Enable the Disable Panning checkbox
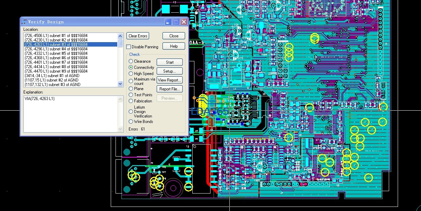This screenshot has height=211, width=421. tap(129, 47)
